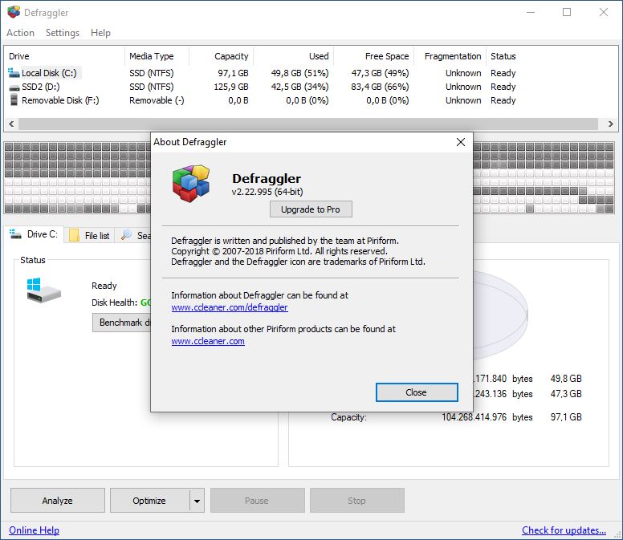This screenshot has height=540, width=623.
Task: Click the Defraggler logo in the About dialog
Action: tap(191, 184)
